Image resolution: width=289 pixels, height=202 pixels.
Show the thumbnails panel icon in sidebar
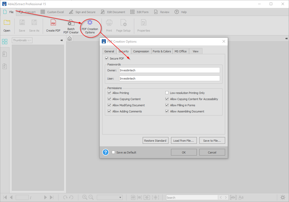pos(5,42)
